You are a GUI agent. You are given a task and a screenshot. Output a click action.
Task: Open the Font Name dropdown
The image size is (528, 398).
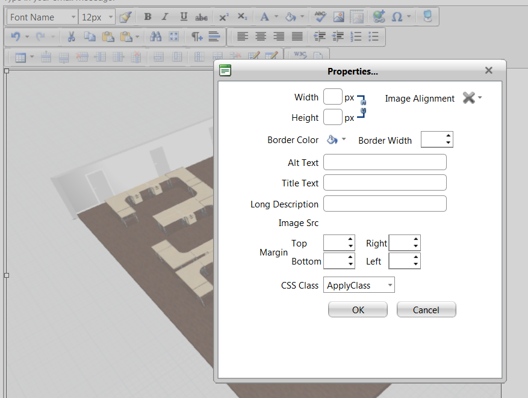tap(42, 17)
